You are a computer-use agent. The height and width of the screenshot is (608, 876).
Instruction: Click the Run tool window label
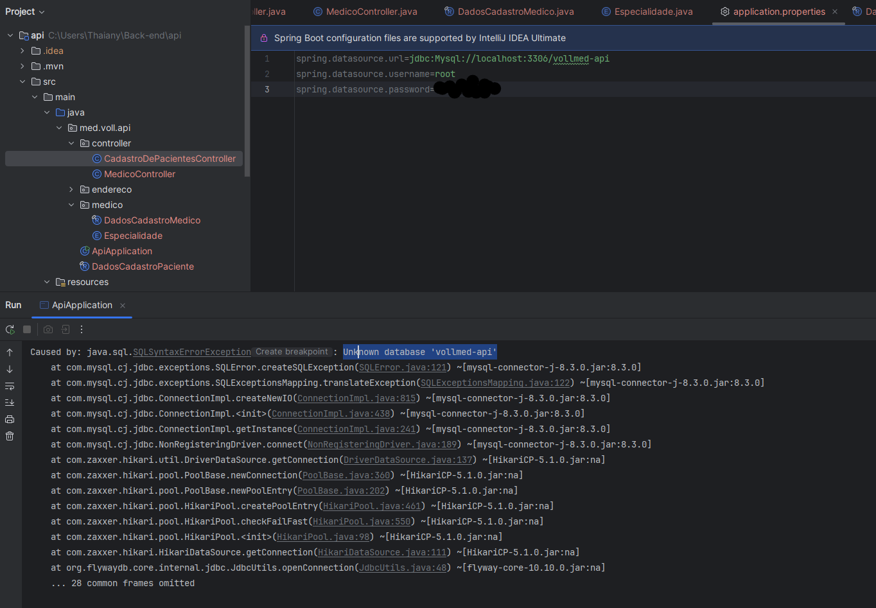(13, 305)
